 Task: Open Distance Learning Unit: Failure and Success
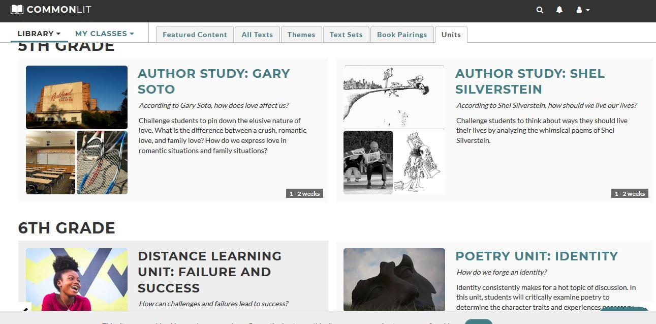point(210,272)
